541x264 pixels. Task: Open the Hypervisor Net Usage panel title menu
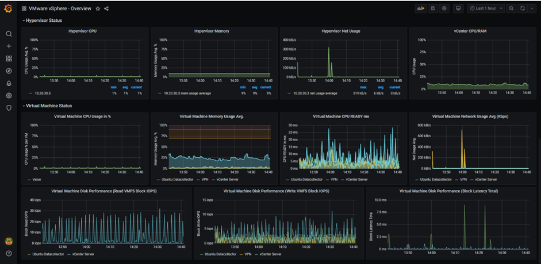pyautogui.click(x=340, y=31)
